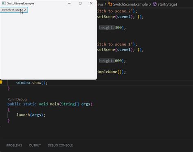Select SwitchSceneExample class in breadcrumb
This screenshot has height=152, width=193.
(x=130, y=4)
